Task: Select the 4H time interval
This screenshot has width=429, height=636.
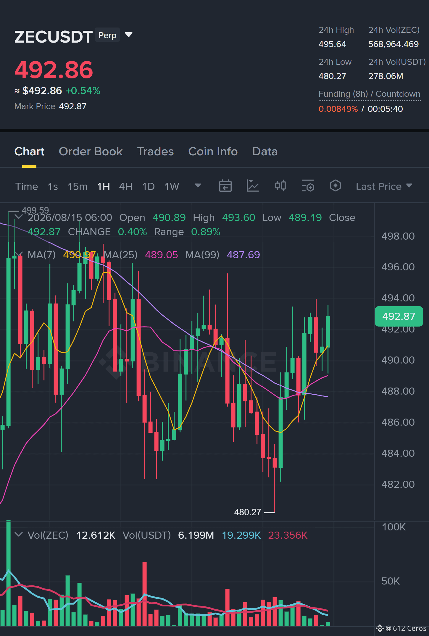Action: (x=125, y=186)
